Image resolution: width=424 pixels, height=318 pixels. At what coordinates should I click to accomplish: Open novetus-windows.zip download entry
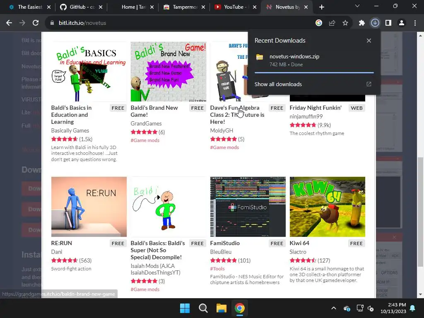click(314, 60)
